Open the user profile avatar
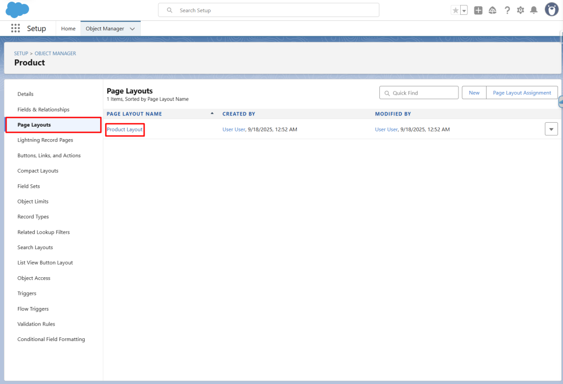The image size is (563, 384). pyautogui.click(x=551, y=9)
